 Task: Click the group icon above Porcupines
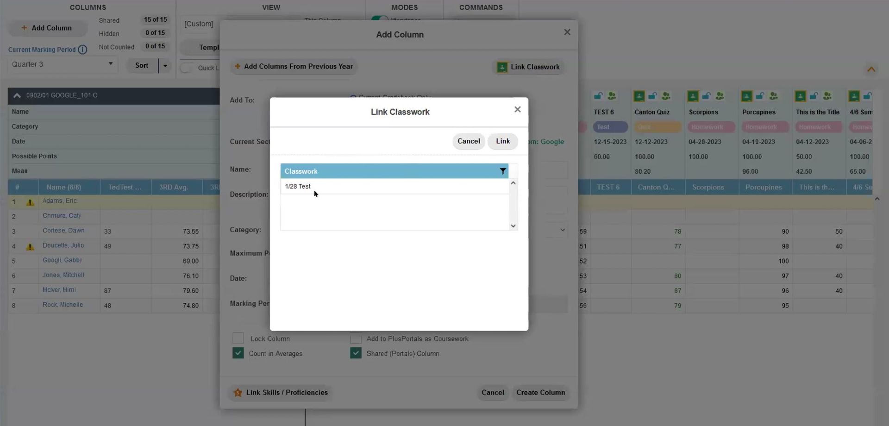pyautogui.click(x=773, y=96)
